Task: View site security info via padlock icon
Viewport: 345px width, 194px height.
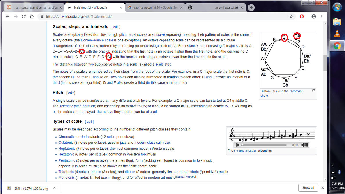Action: [x=42, y=17]
